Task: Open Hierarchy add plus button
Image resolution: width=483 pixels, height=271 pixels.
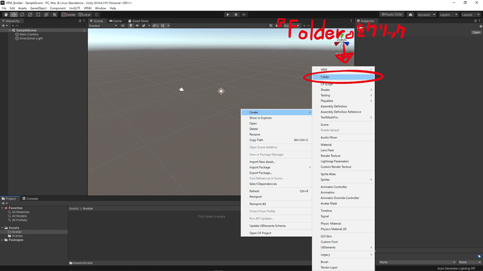Action: pyautogui.click(x=4, y=26)
